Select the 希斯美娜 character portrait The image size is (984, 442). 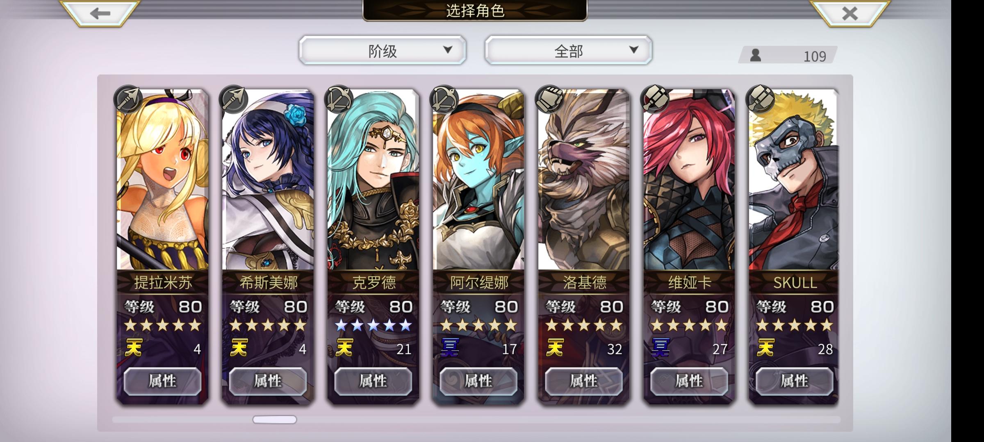pos(268,180)
